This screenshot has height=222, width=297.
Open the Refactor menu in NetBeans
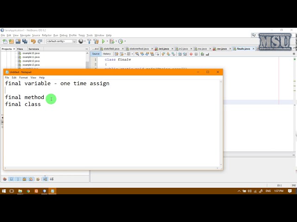pyautogui.click(x=46, y=35)
